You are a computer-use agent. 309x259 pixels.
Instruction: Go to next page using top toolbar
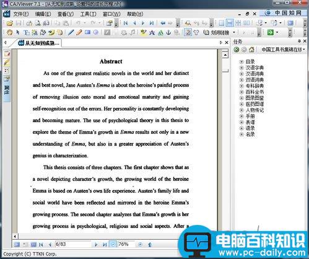(143, 23)
